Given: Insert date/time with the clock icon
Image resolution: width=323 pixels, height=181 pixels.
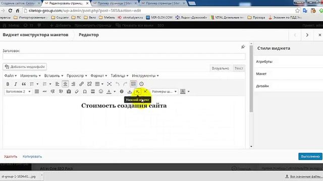Looking at the screenshot, I should (141, 84).
